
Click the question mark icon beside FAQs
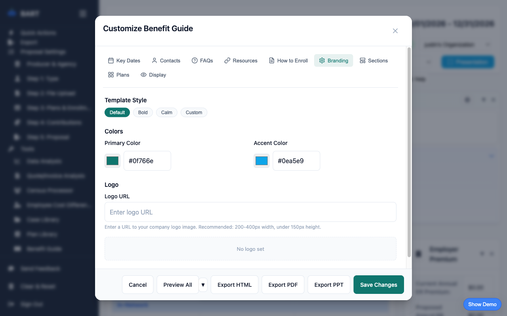point(194,60)
